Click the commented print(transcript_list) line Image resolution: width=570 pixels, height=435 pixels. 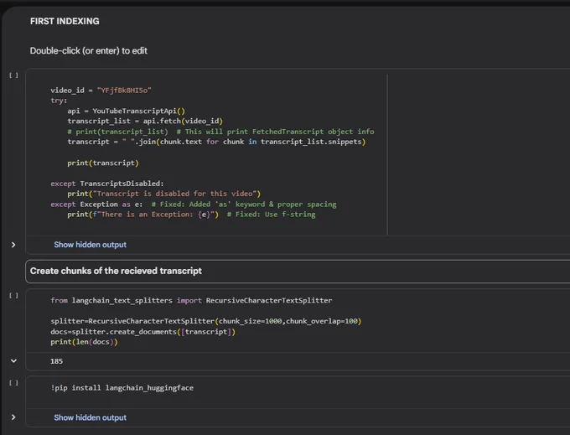pyautogui.click(x=220, y=132)
